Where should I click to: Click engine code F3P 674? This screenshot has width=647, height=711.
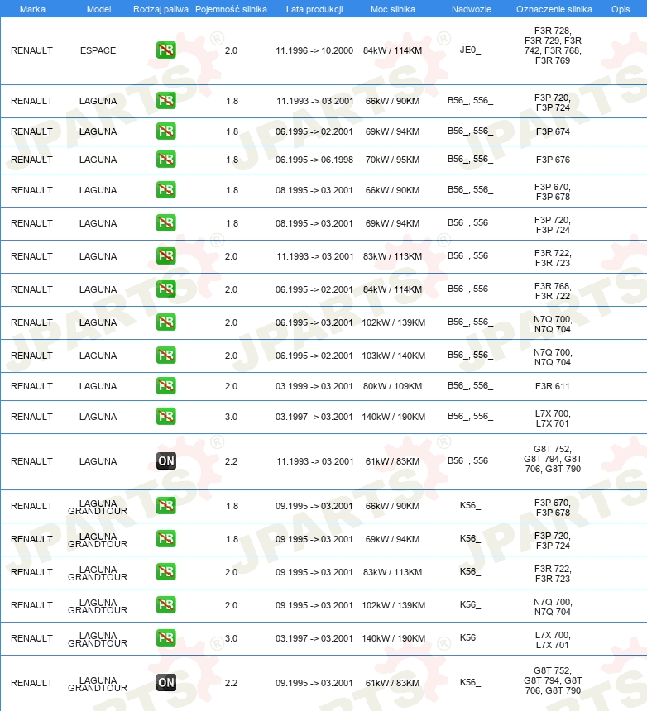[553, 131]
